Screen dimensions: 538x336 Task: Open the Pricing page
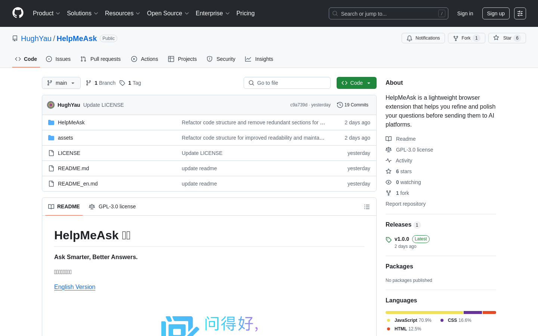click(x=245, y=13)
